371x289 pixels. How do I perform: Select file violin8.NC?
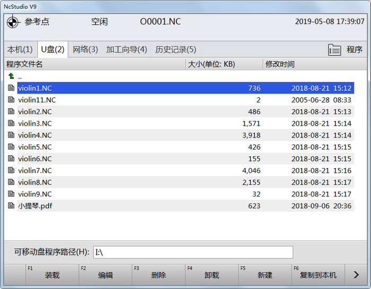point(185,182)
